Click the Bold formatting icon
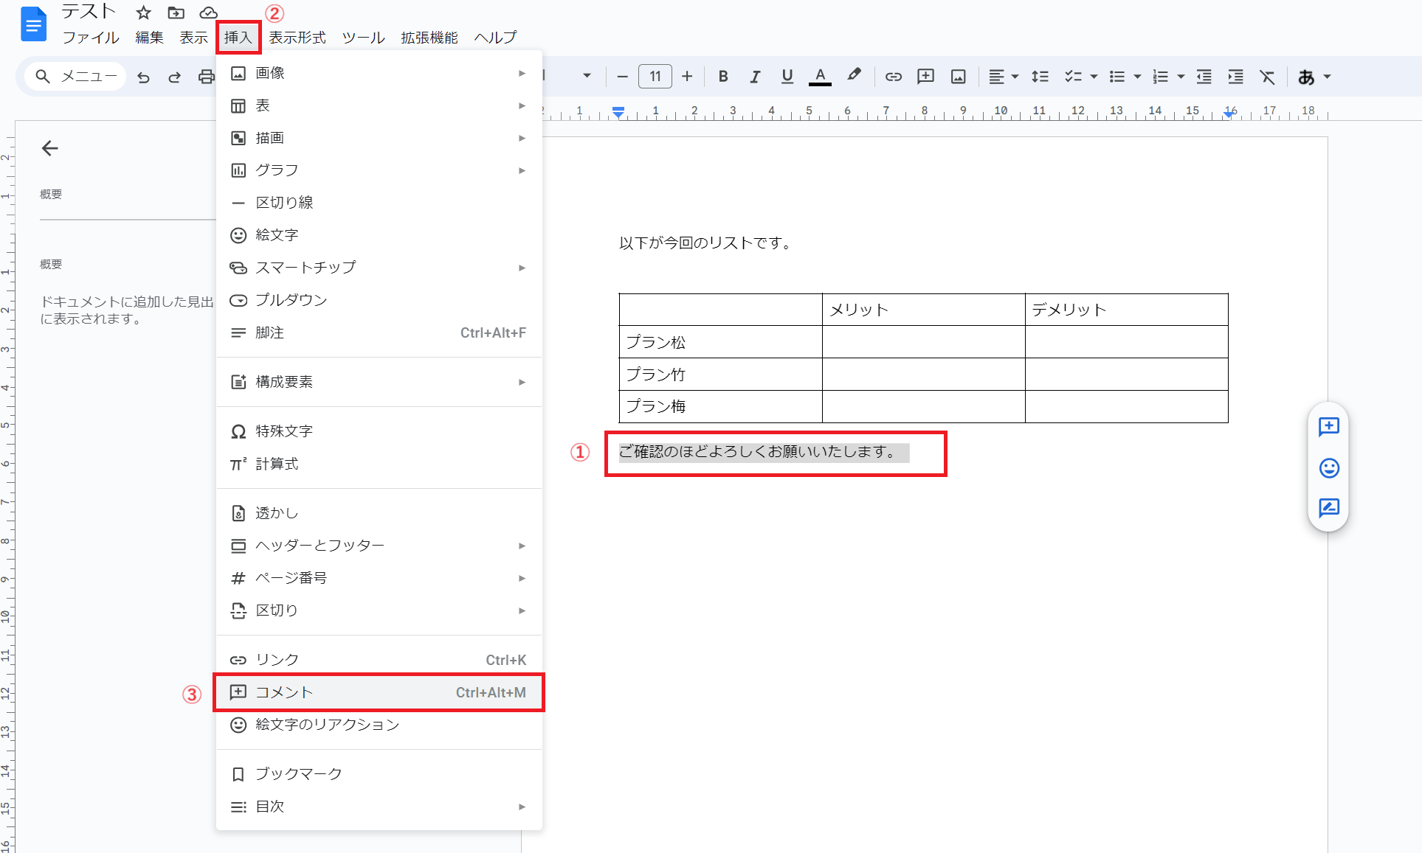Viewport: 1422px width, 853px height. click(x=723, y=77)
